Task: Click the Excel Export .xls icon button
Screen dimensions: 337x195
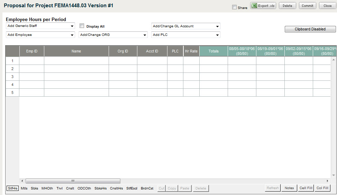Action: [263, 6]
